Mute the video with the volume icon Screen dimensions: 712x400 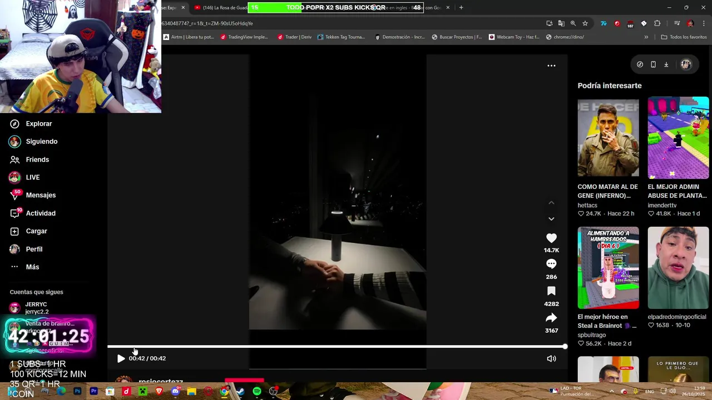click(x=551, y=358)
